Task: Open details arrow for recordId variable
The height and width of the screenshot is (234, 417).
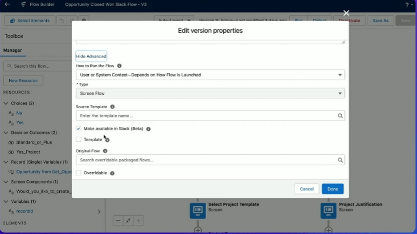Action: point(99,212)
